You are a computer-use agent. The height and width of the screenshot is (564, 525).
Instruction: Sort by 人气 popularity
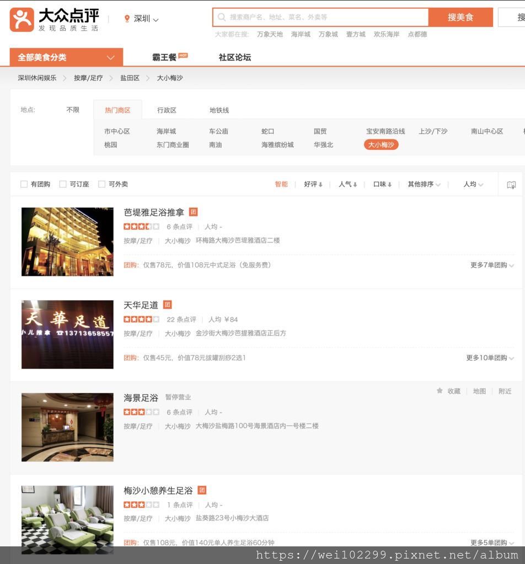coord(347,184)
